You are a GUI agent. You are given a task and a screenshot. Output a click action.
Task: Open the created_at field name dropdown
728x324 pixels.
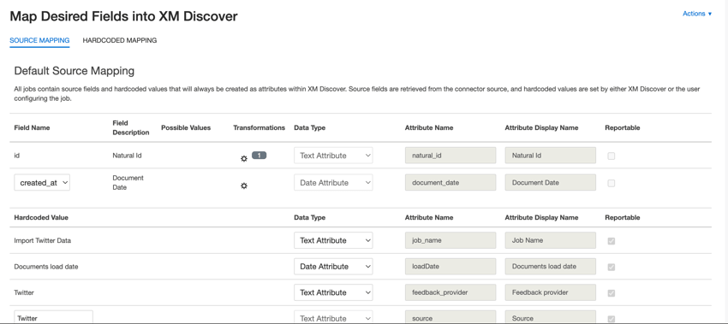click(x=42, y=183)
